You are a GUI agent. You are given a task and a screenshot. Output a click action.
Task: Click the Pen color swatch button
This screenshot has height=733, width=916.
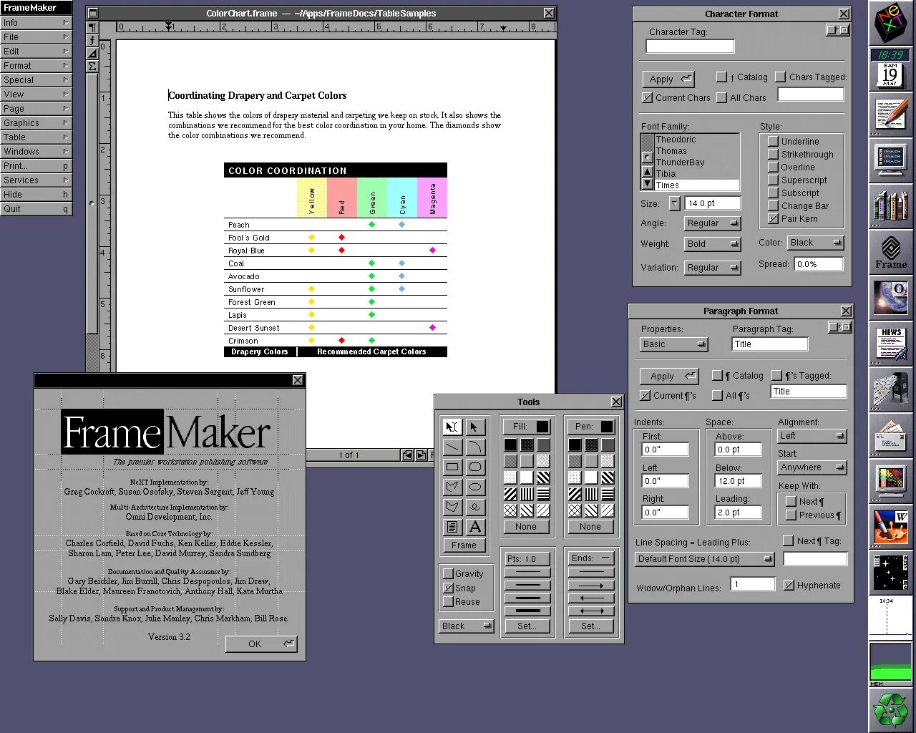[591, 427]
